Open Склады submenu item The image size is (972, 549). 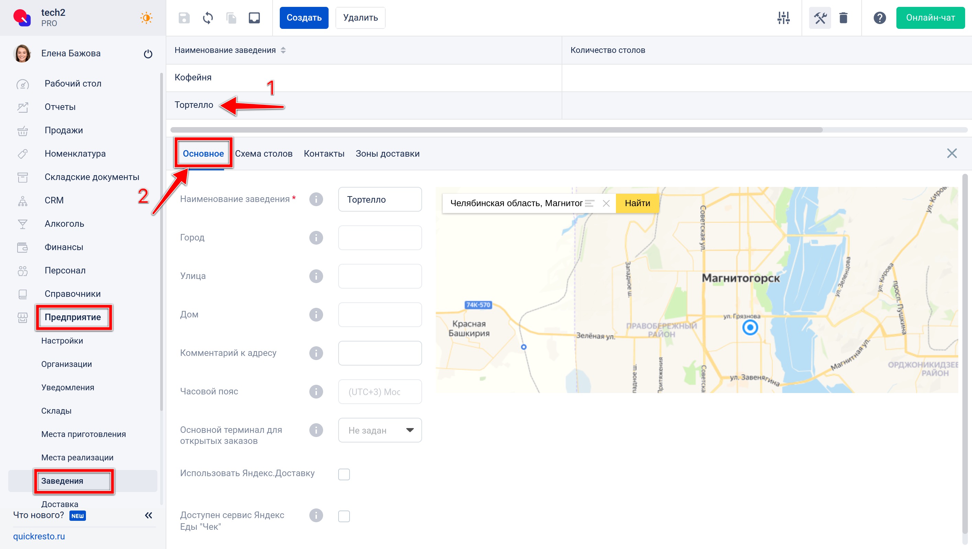56,411
